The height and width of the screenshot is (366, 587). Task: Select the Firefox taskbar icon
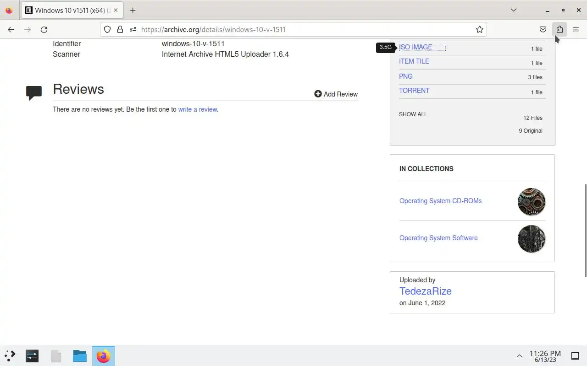[104, 356]
